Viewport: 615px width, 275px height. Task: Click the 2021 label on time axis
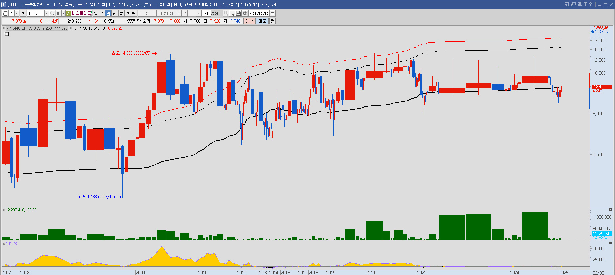click(x=371, y=272)
